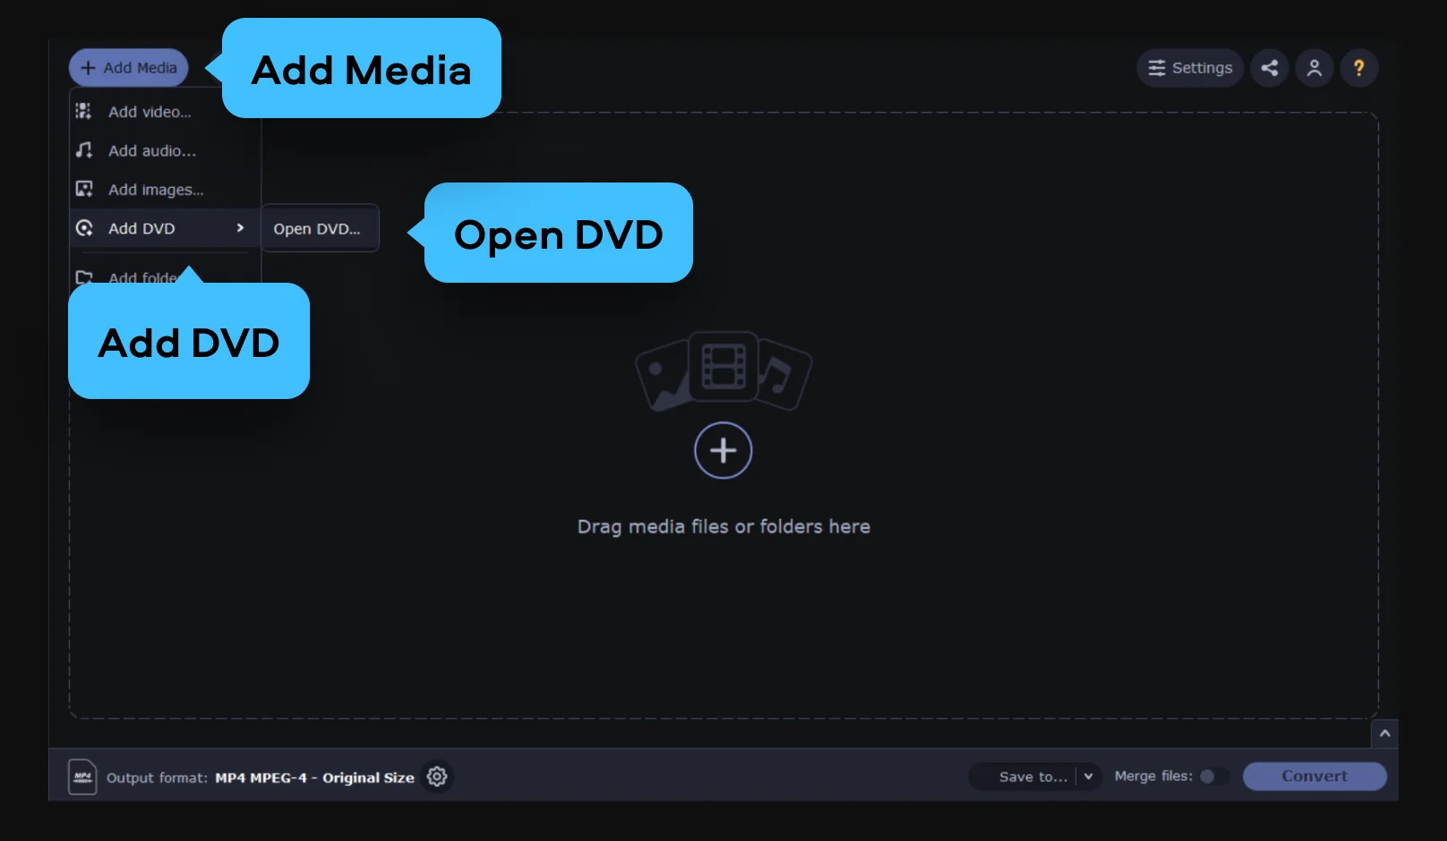Screen dimensions: 1447x841
Task: Click the Add video film icon
Action: [83, 111]
